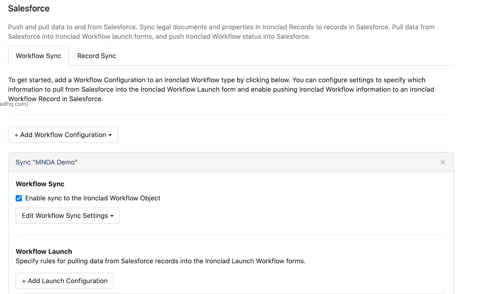Open the Record Sync tab
Screen dimensions: 479x294
click(x=96, y=56)
